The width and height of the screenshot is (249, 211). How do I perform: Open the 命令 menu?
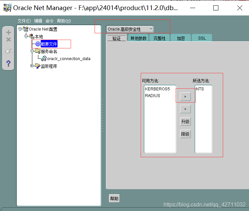[49, 21]
